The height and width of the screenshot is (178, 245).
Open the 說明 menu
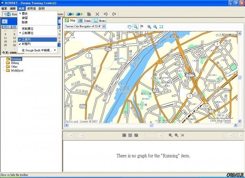(42, 8)
